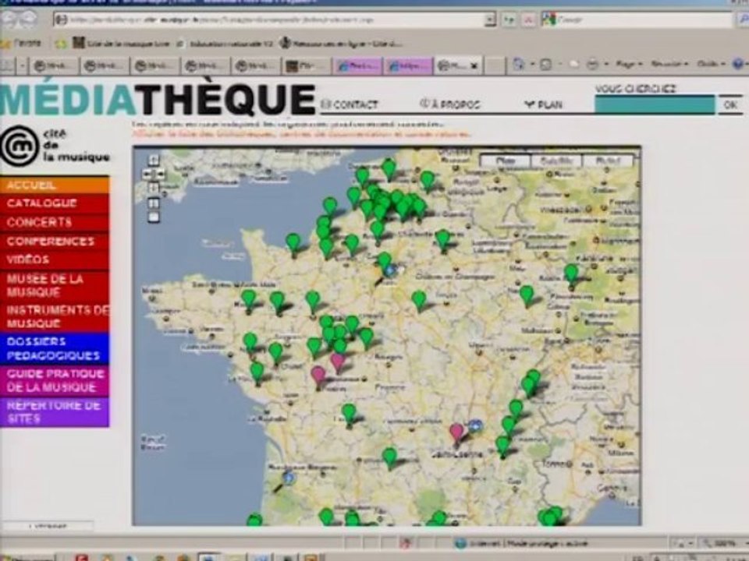Click the orange taskbar icon by the map's bottom edge
Image resolution: width=749 pixels, height=561 pixels.
coord(311,557)
